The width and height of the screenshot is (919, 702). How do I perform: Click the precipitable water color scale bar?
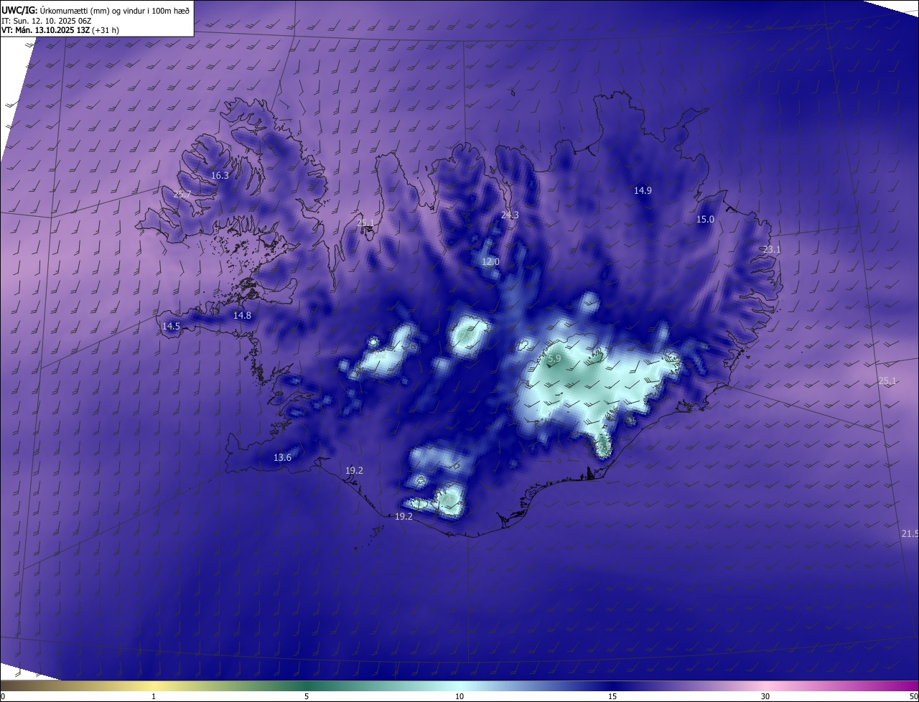click(459, 685)
